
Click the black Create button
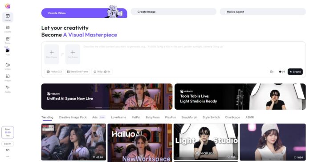(295, 72)
